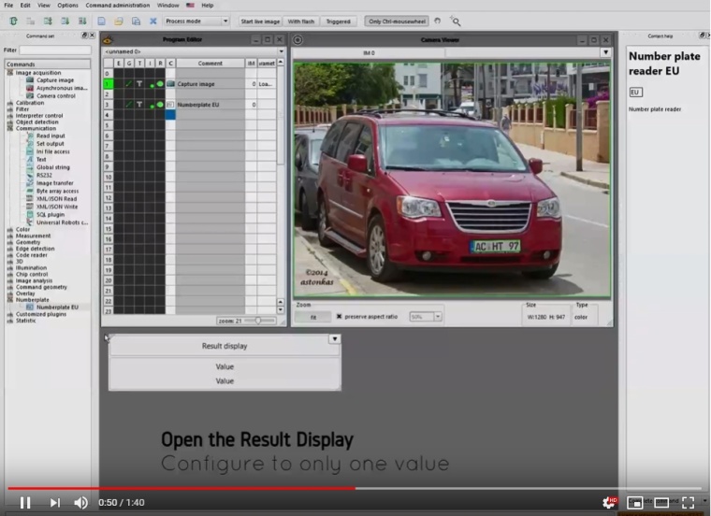Mute the video with speaker icon

point(81,503)
